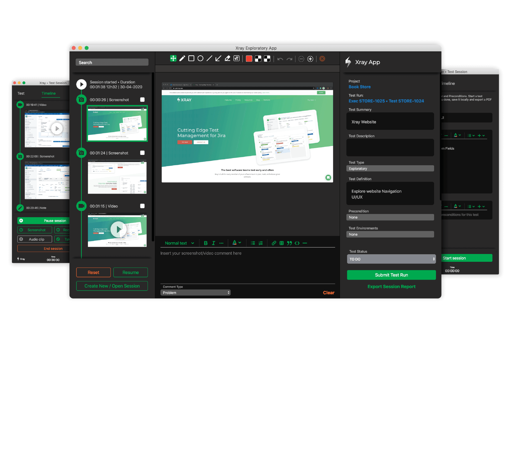Click Submit Test Run button
The width and height of the screenshot is (509, 454).
[x=391, y=275]
